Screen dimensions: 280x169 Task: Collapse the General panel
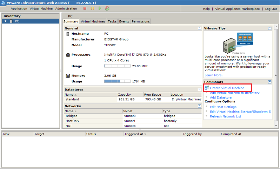click(199, 28)
